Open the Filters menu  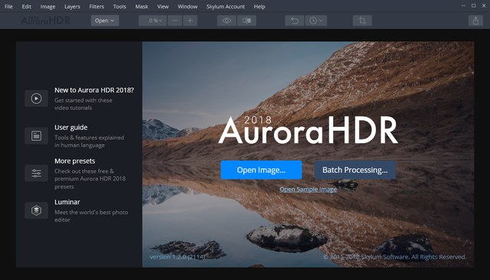(96, 6)
